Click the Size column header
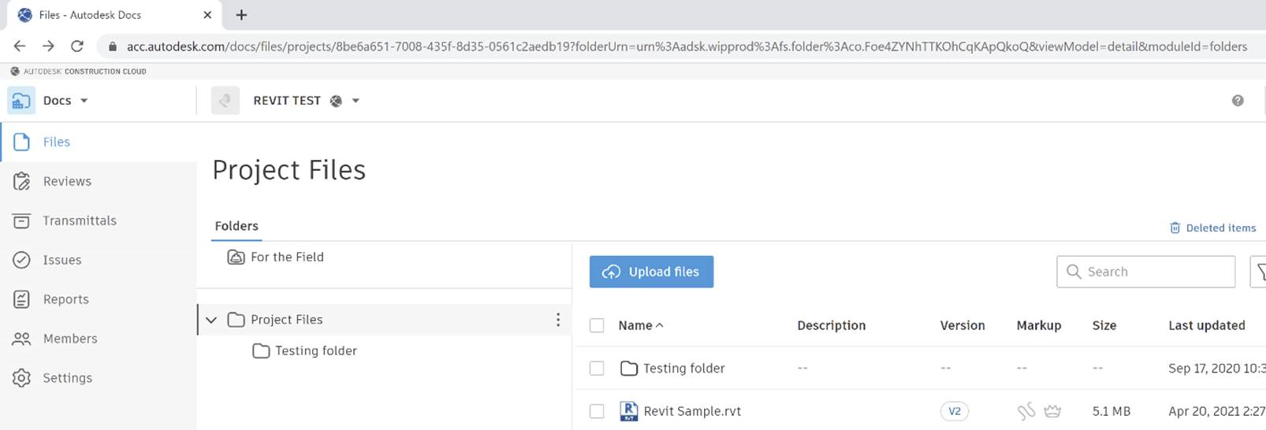This screenshot has height=430, width=1266. pyautogui.click(x=1104, y=325)
